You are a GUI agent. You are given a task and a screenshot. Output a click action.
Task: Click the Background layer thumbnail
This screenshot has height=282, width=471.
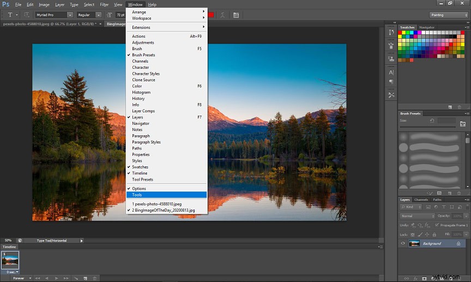[414, 243]
